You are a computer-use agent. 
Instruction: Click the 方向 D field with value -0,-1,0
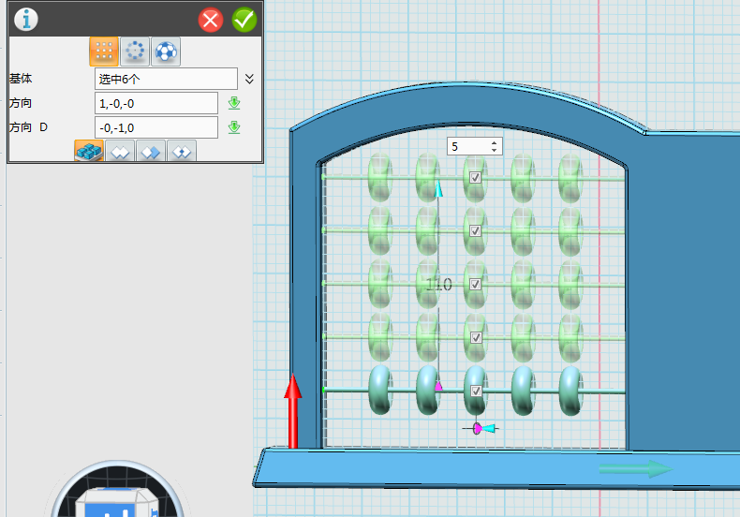coord(155,127)
